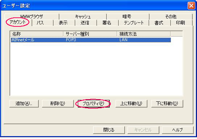Click the LAN connection method cell
Viewport: 197px width, 139px height.
click(123, 40)
